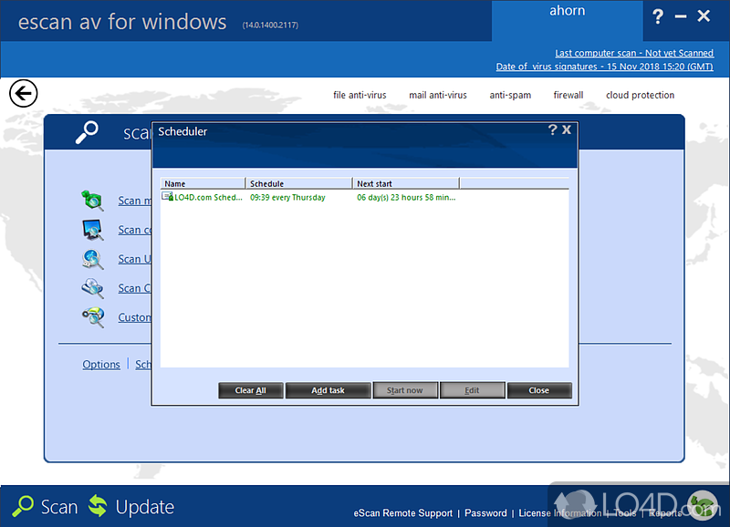
Task: Close the Scheduler dialog with X
Action: [x=567, y=129]
